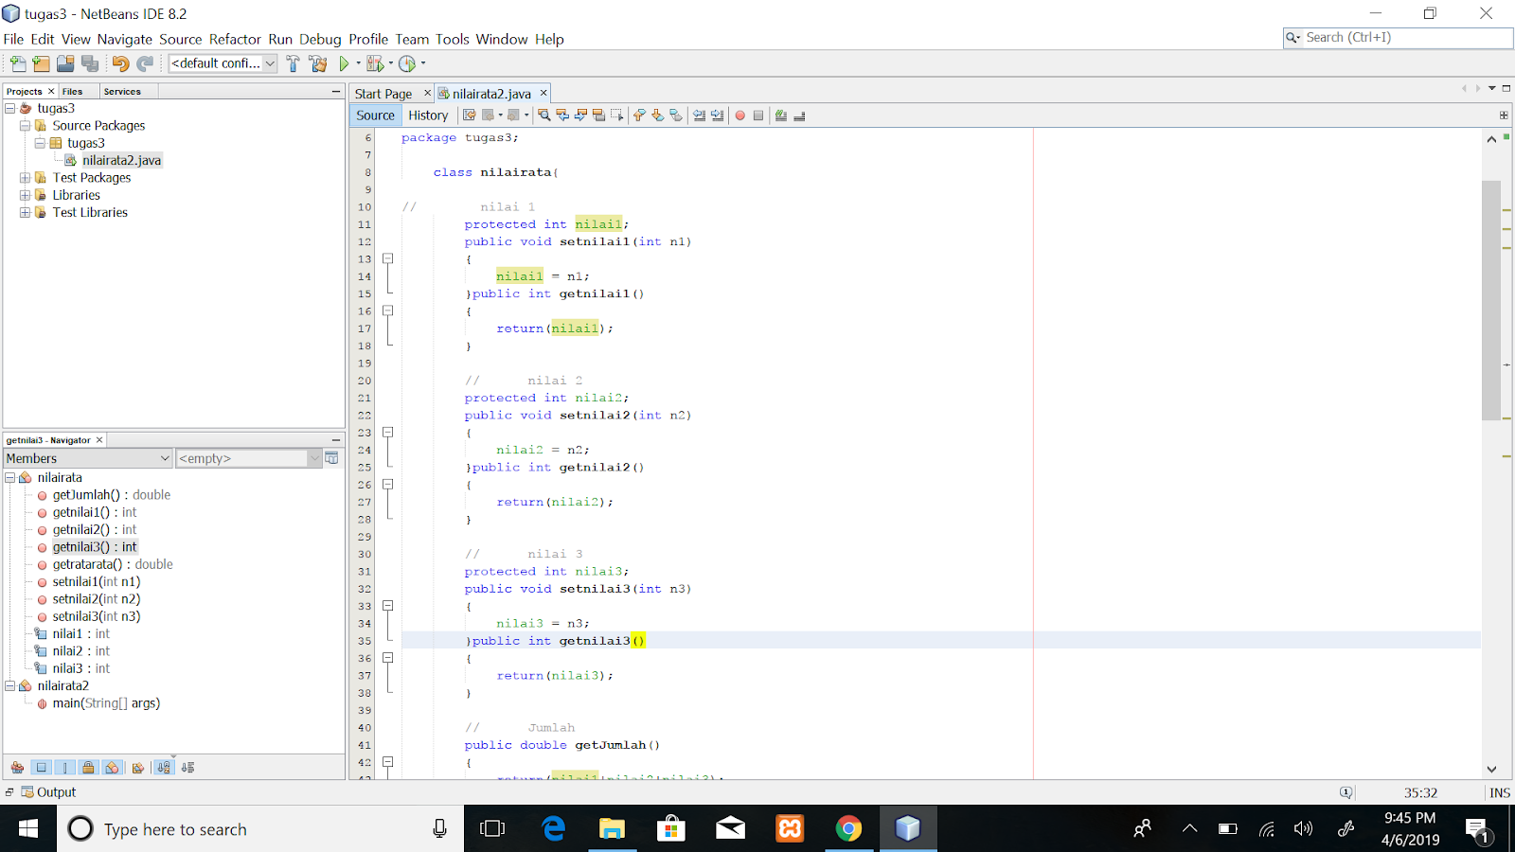Enable alphabetical sort in the Navigator panel
This screenshot has width=1515, height=852.
163,767
